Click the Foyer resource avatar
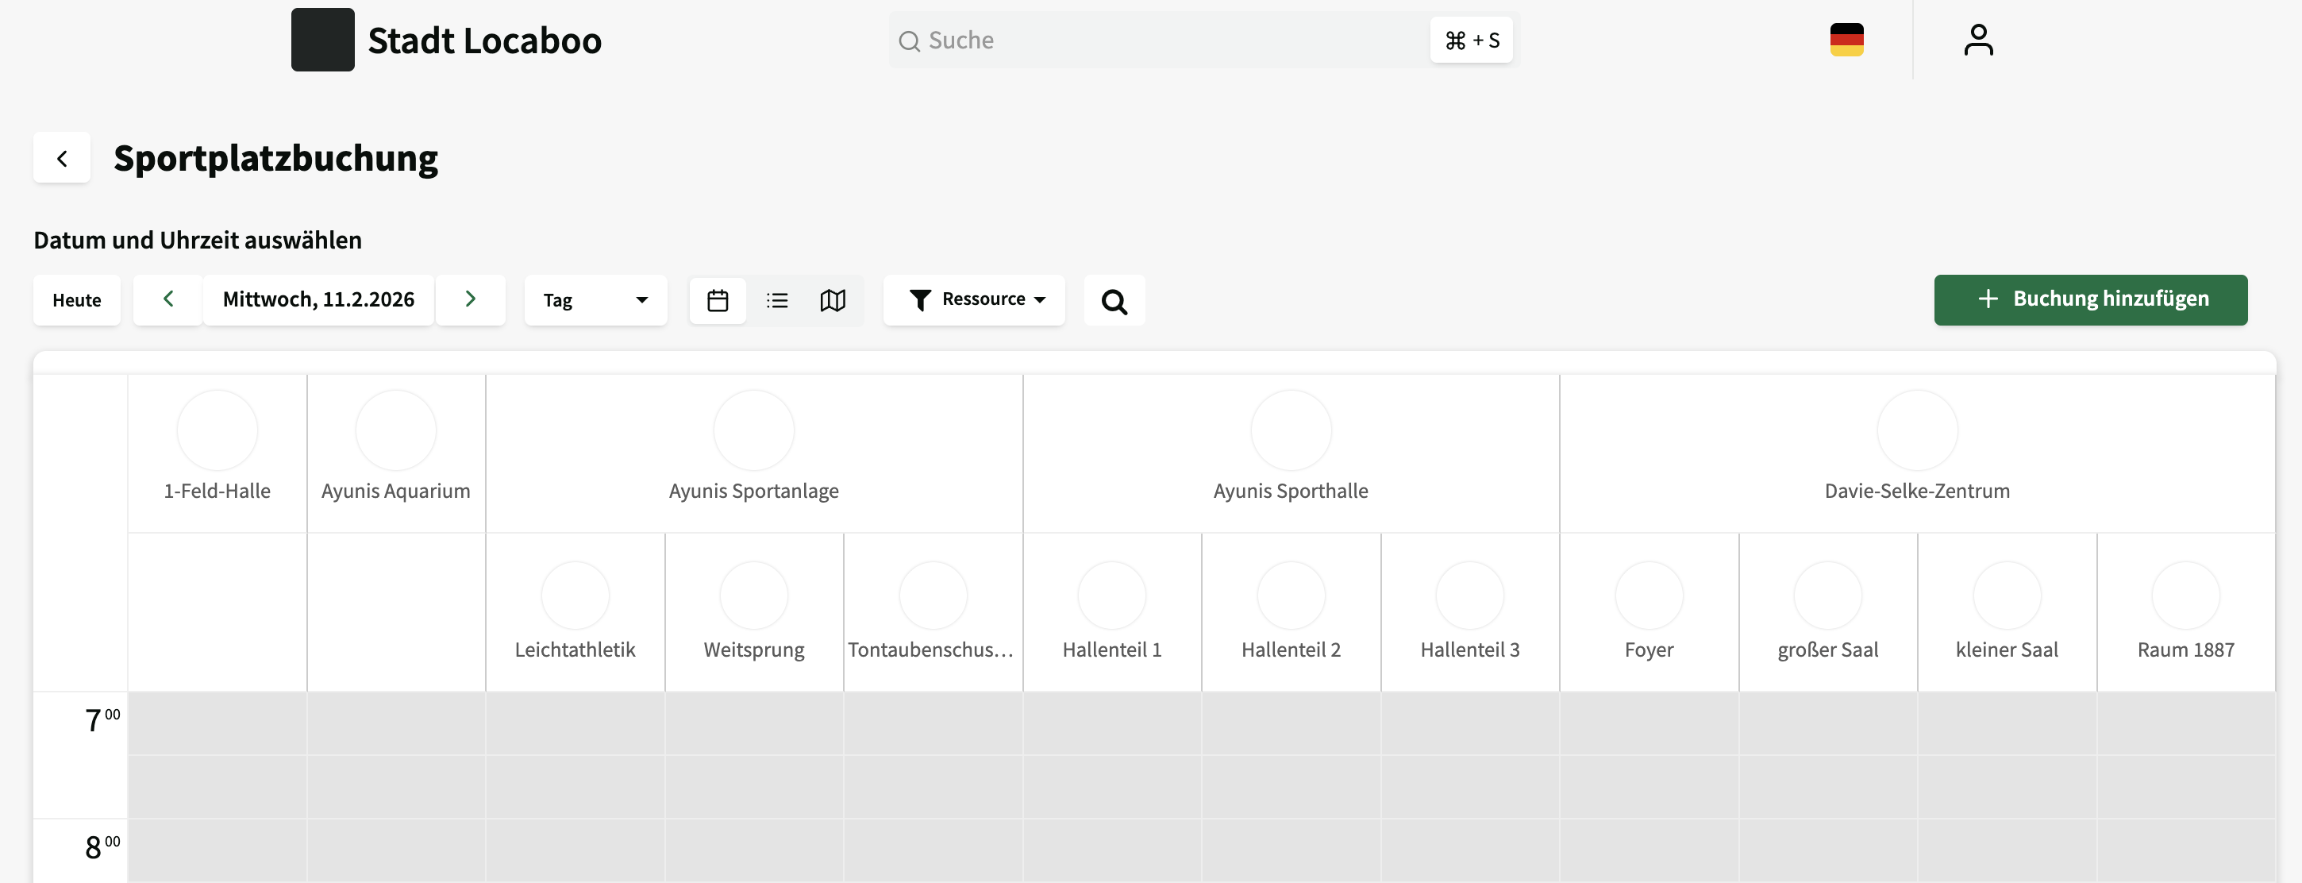Viewport: 2302px width, 883px height. [x=1648, y=596]
